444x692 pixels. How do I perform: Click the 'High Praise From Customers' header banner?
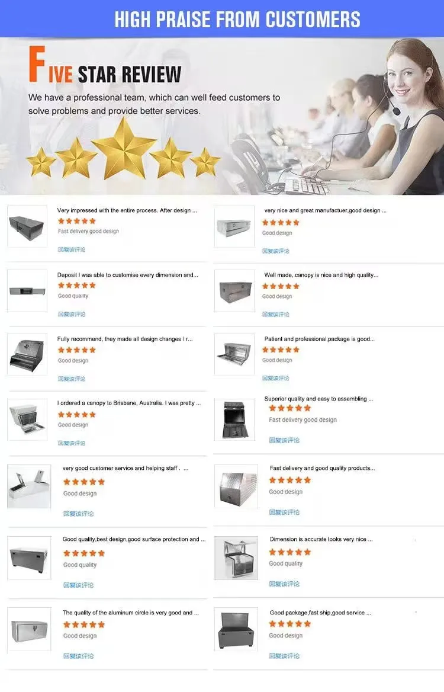tap(222, 18)
